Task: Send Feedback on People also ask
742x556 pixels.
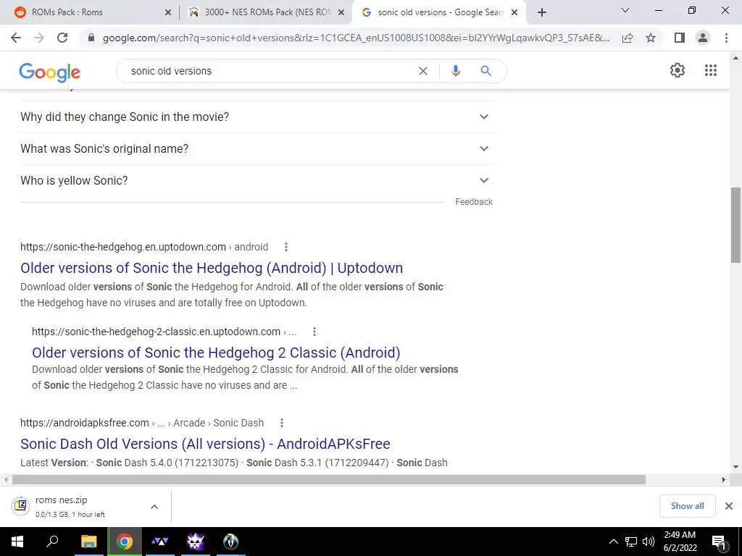Action: (474, 202)
